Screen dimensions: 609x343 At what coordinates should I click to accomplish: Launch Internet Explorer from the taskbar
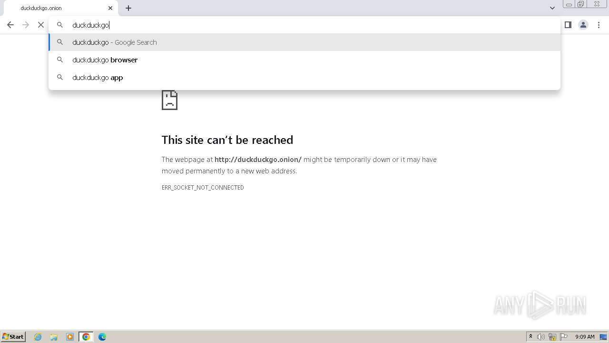[38, 337]
